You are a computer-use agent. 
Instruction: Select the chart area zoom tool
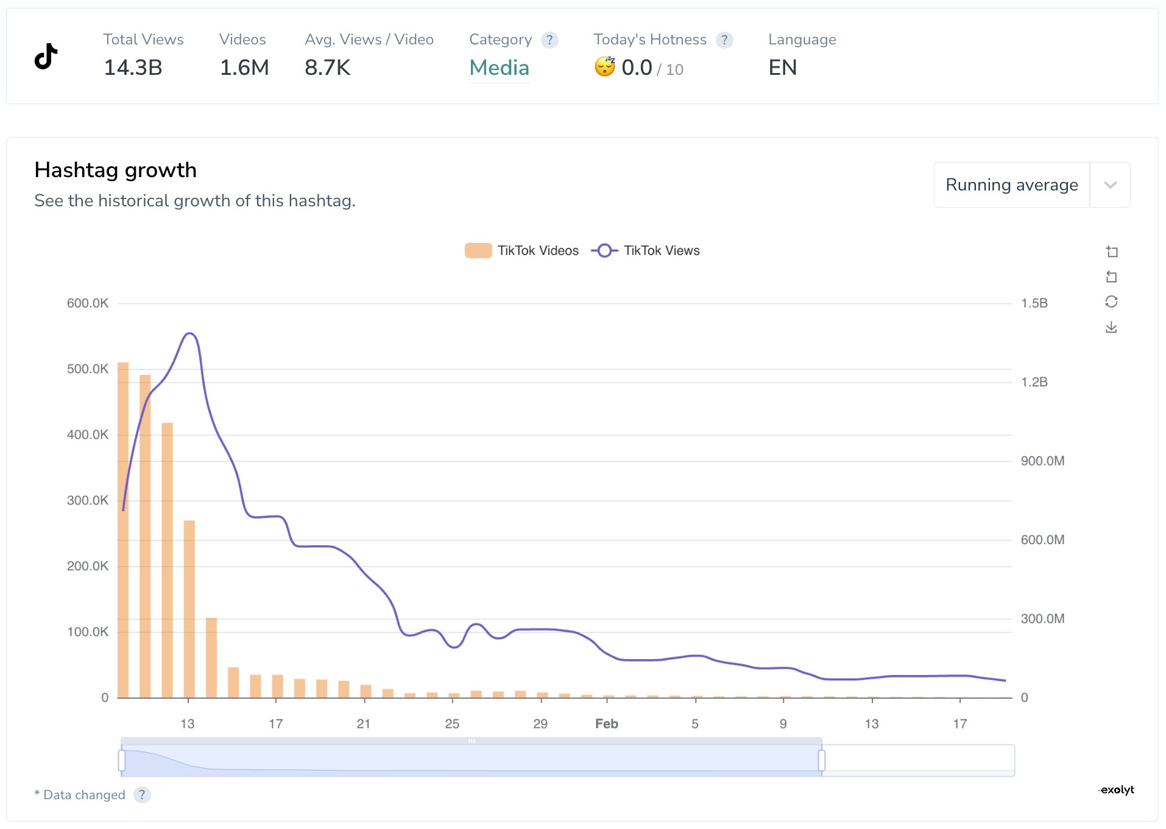1111,252
